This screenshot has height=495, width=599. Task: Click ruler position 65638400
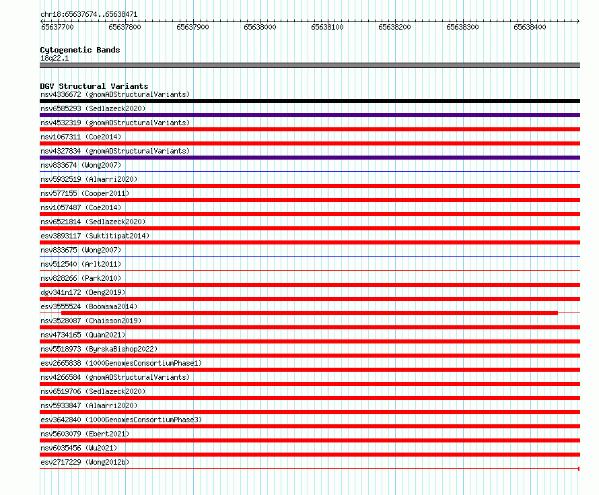(x=530, y=27)
